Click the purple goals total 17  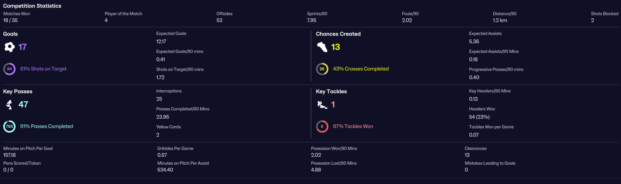click(22, 47)
